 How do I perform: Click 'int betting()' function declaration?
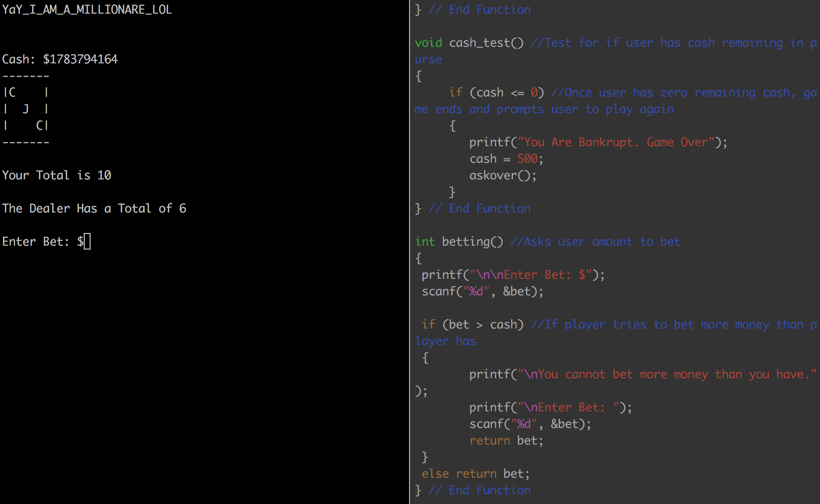click(x=459, y=242)
